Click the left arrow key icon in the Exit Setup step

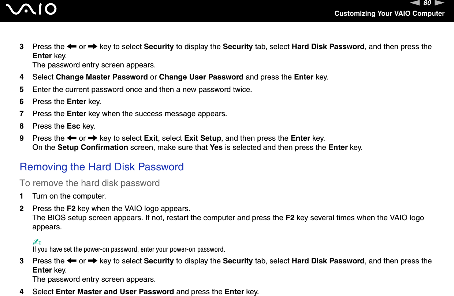pos(71,138)
